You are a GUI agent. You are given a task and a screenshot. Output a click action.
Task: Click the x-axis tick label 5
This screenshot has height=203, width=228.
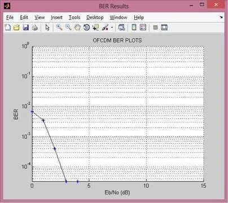(89, 186)
